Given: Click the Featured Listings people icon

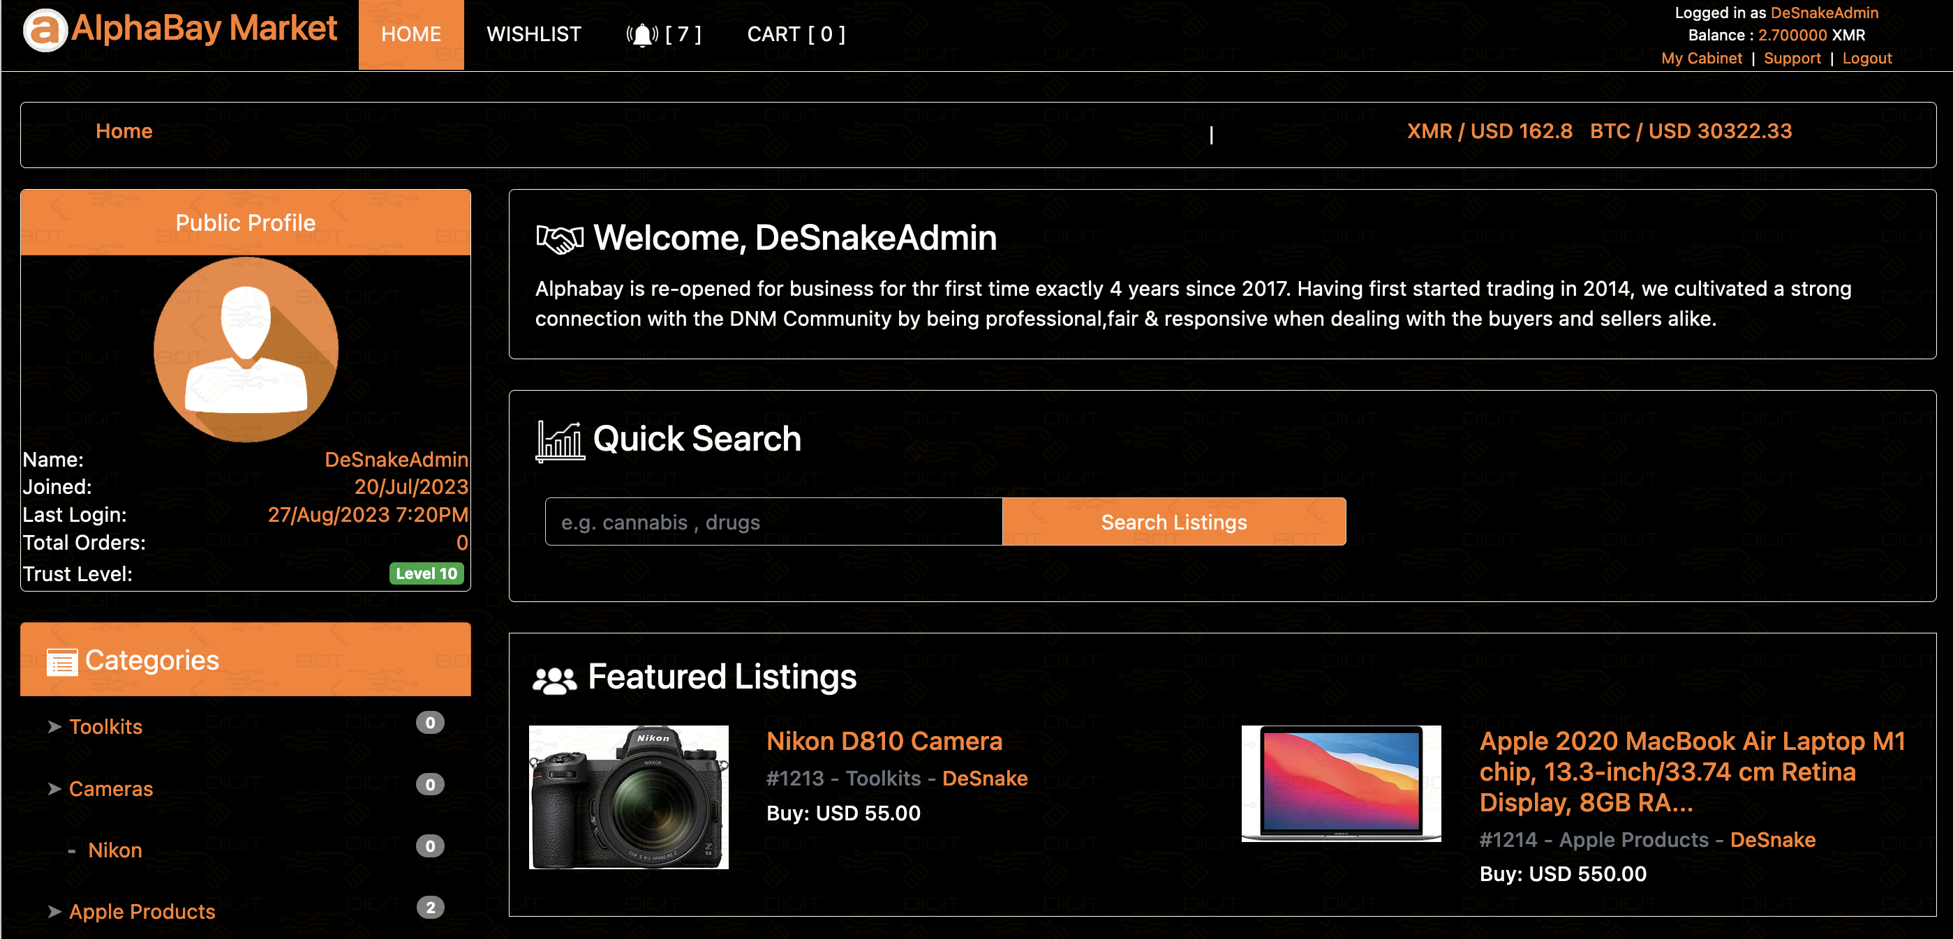Looking at the screenshot, I should click(554, 679).
